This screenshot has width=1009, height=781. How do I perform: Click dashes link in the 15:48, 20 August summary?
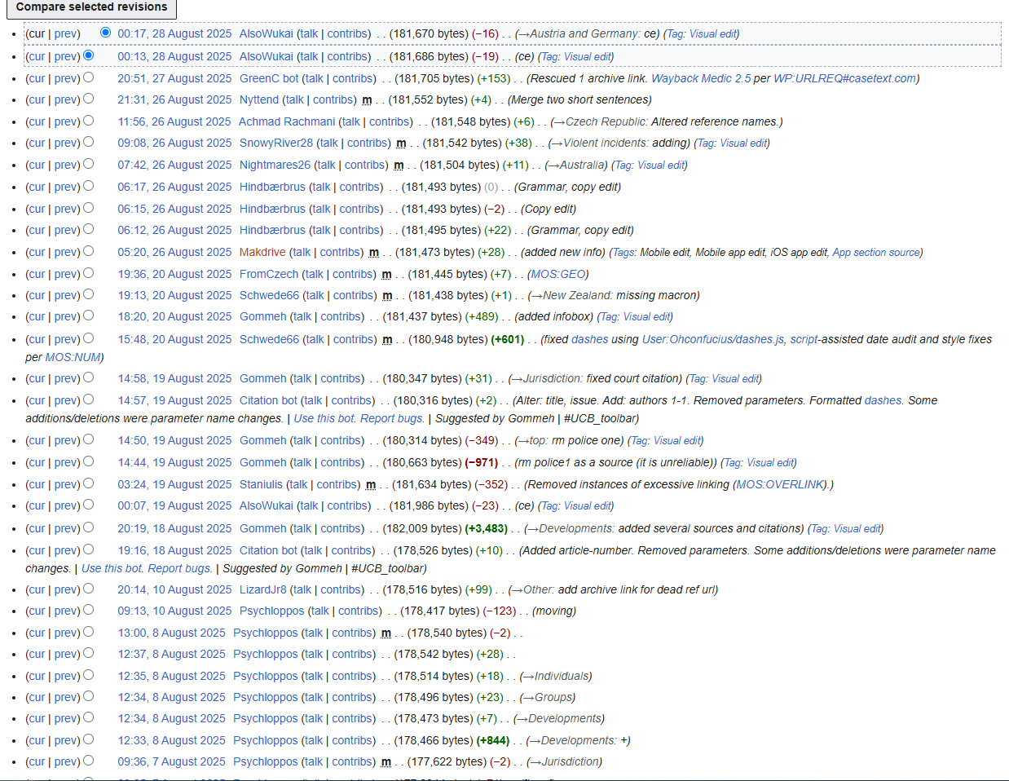589,339
